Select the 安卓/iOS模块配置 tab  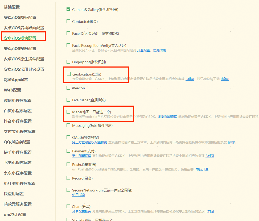pos(20,38)
